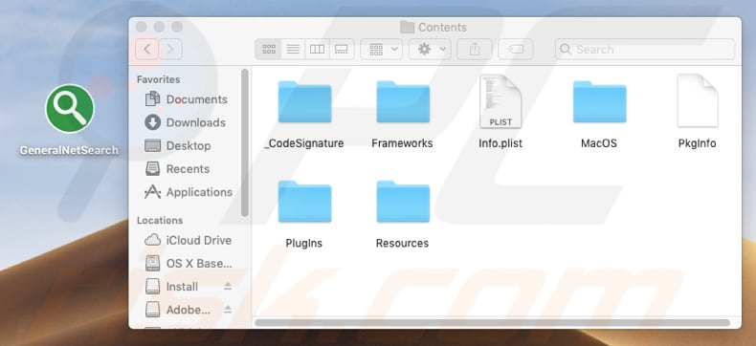Click the Frameworks name label
This screenshot has height=346, width=756.
pyautogui.click(x=403, y=143)
